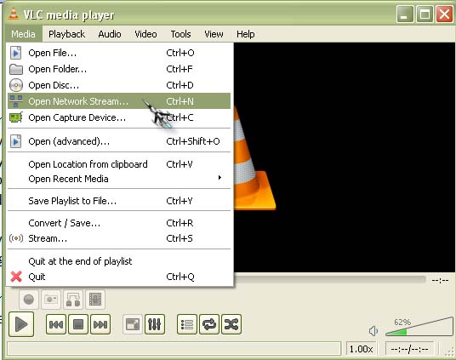Toggle Quit at the end of playlist
The height and width of the screenshot is (360, 456).
coord(118,261)
